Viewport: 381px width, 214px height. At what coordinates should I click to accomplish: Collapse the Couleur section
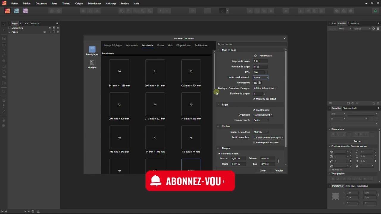click(x=218, y=126)
